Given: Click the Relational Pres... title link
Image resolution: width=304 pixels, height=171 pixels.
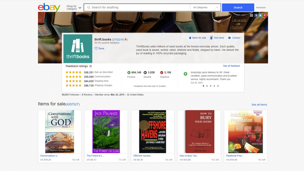Looking at the screenshot, I should tap(234, 156).
